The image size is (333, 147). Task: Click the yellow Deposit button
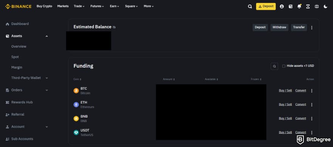(266, 6)
